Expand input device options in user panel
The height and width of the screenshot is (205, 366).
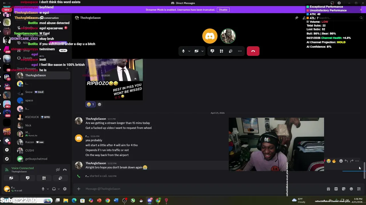[x=48, y=189]
